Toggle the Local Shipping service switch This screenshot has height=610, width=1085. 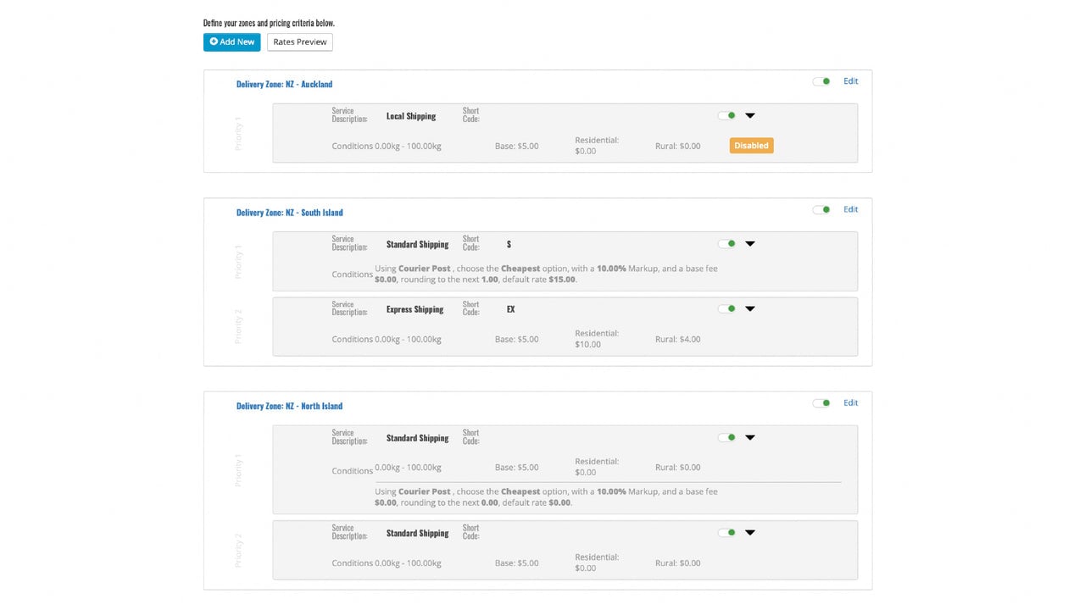[726, 115]
